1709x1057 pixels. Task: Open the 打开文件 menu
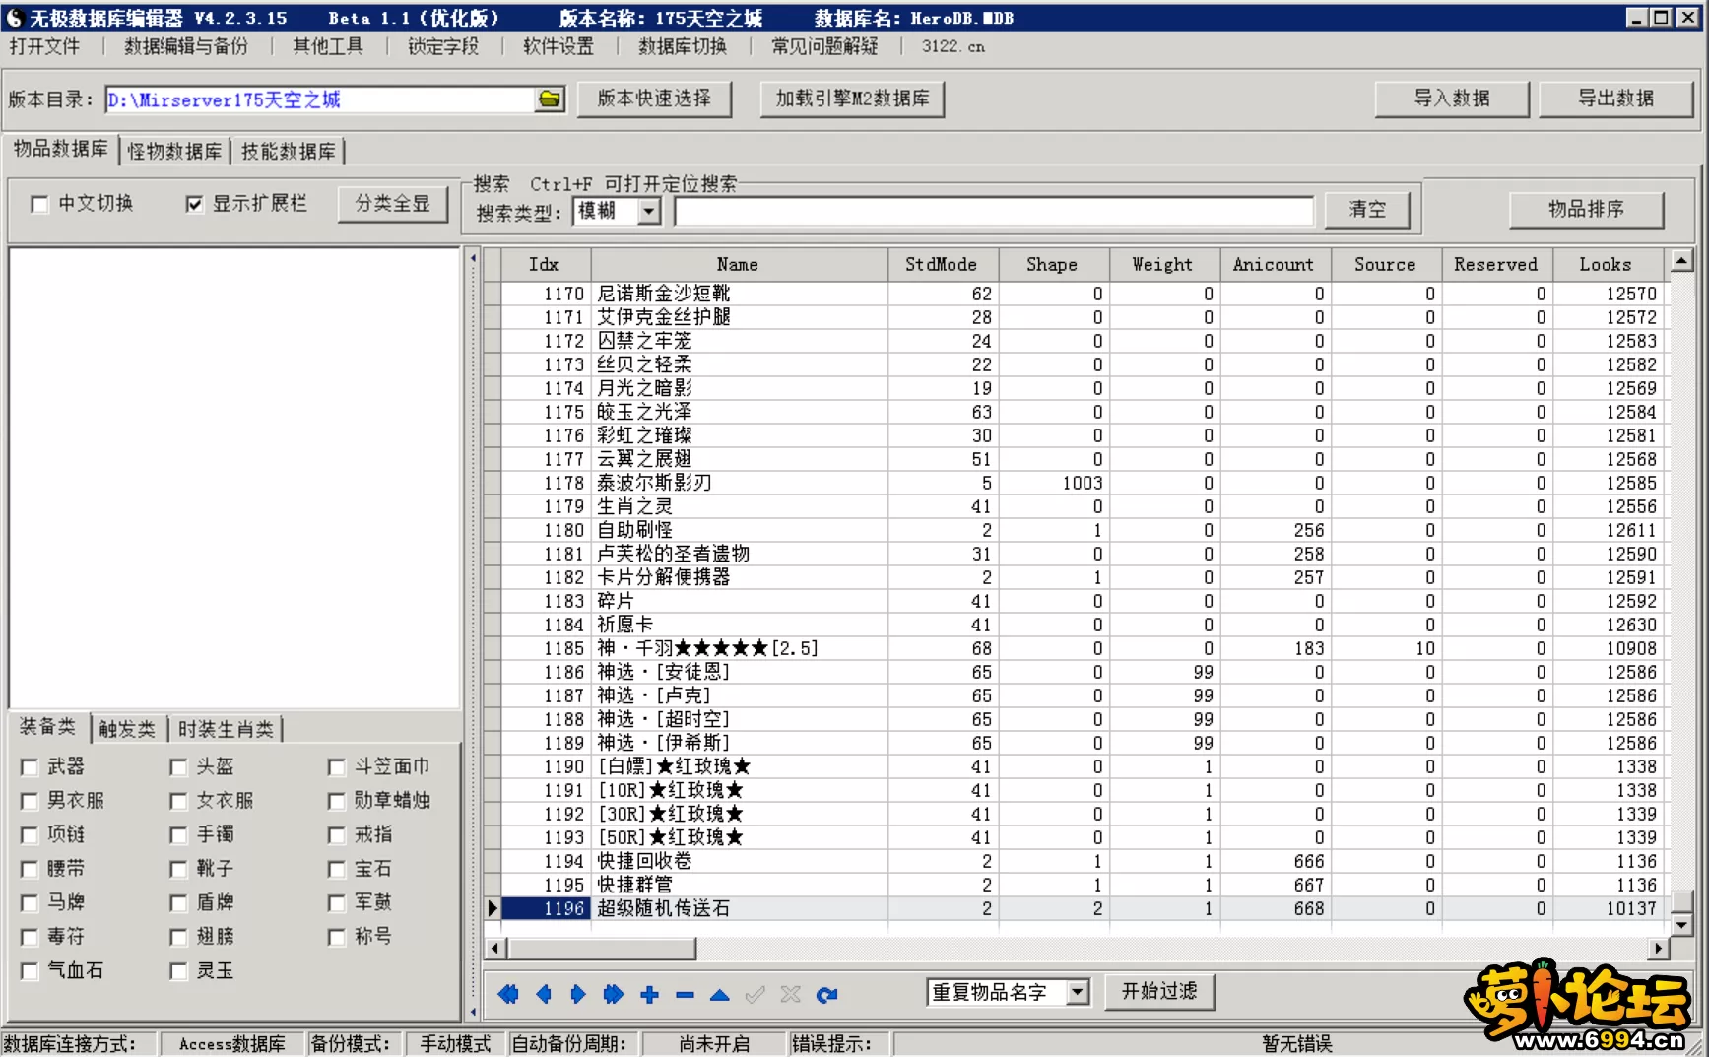tap(44, 46)
